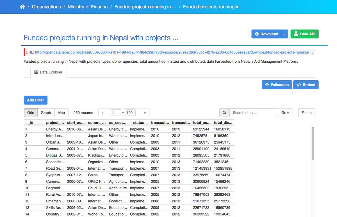Click the total_dis... column header
Viewport: 337px width, 217px height.
pyautogui.click(x=223, y=122)
